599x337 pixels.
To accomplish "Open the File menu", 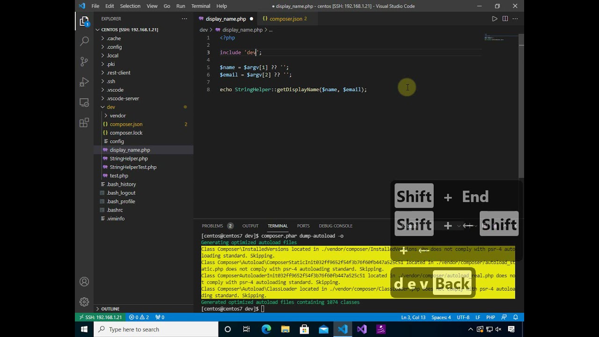I will pyautogui.click(x=95, y=6).
